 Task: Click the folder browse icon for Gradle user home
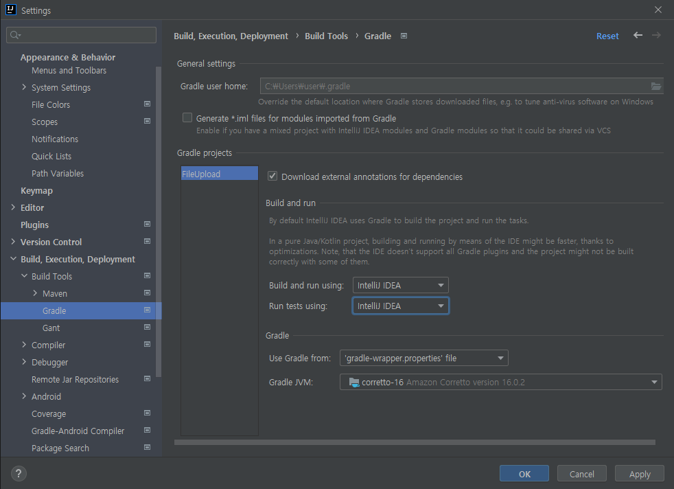[655, 86]
